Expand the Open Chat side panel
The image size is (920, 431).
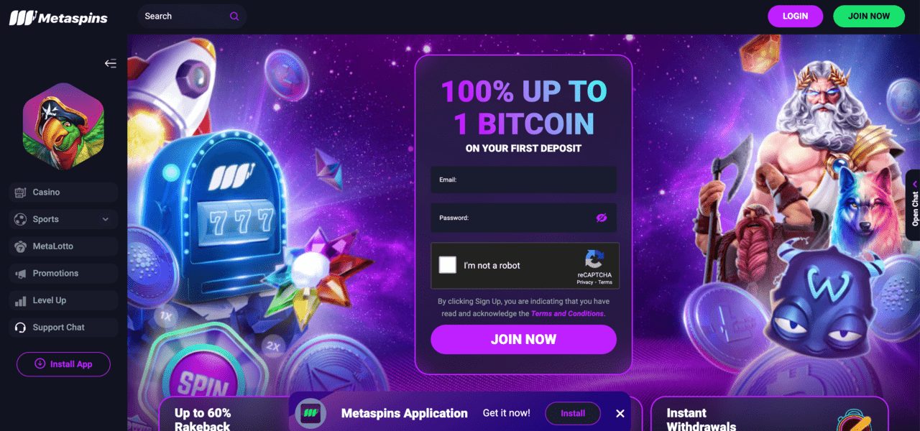(x=914, y=205)
